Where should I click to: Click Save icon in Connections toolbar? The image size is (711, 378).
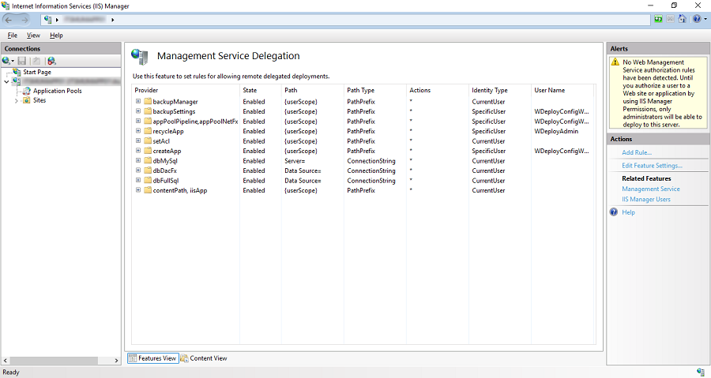click(x=22, y=61)
